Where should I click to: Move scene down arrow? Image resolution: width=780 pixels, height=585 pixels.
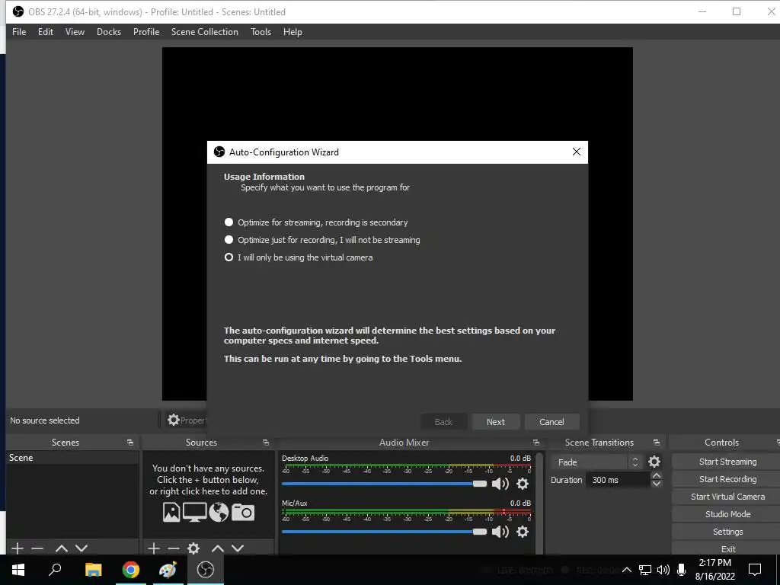coord(82,548)
